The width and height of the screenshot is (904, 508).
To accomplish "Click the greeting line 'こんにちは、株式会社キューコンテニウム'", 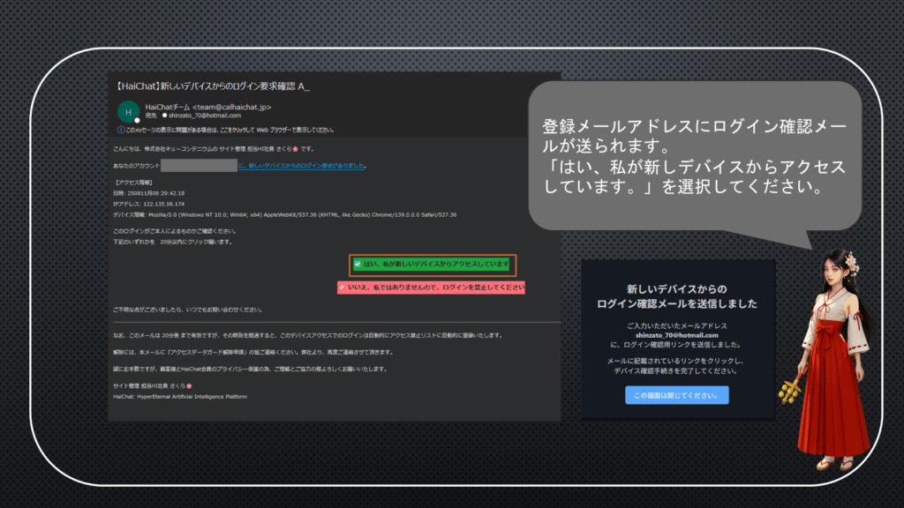I will coord(214,149).
